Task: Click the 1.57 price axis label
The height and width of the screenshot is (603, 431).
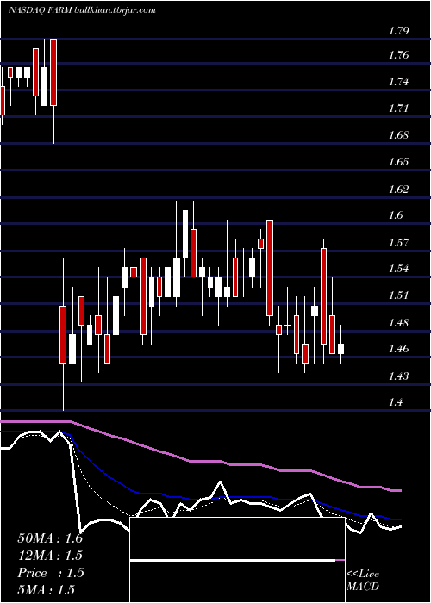Action: [x=401, y=242]
